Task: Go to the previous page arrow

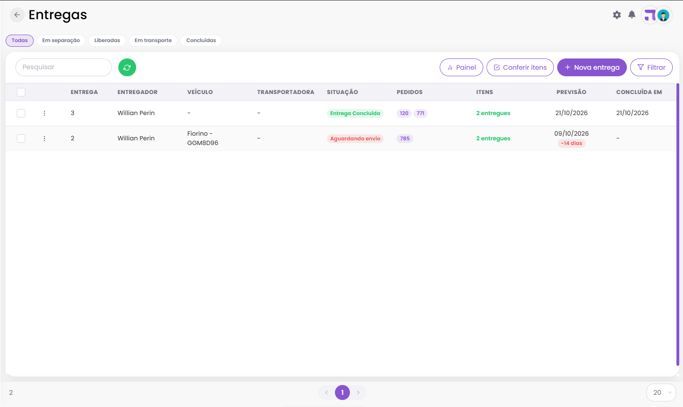Action: coord(327,392)
